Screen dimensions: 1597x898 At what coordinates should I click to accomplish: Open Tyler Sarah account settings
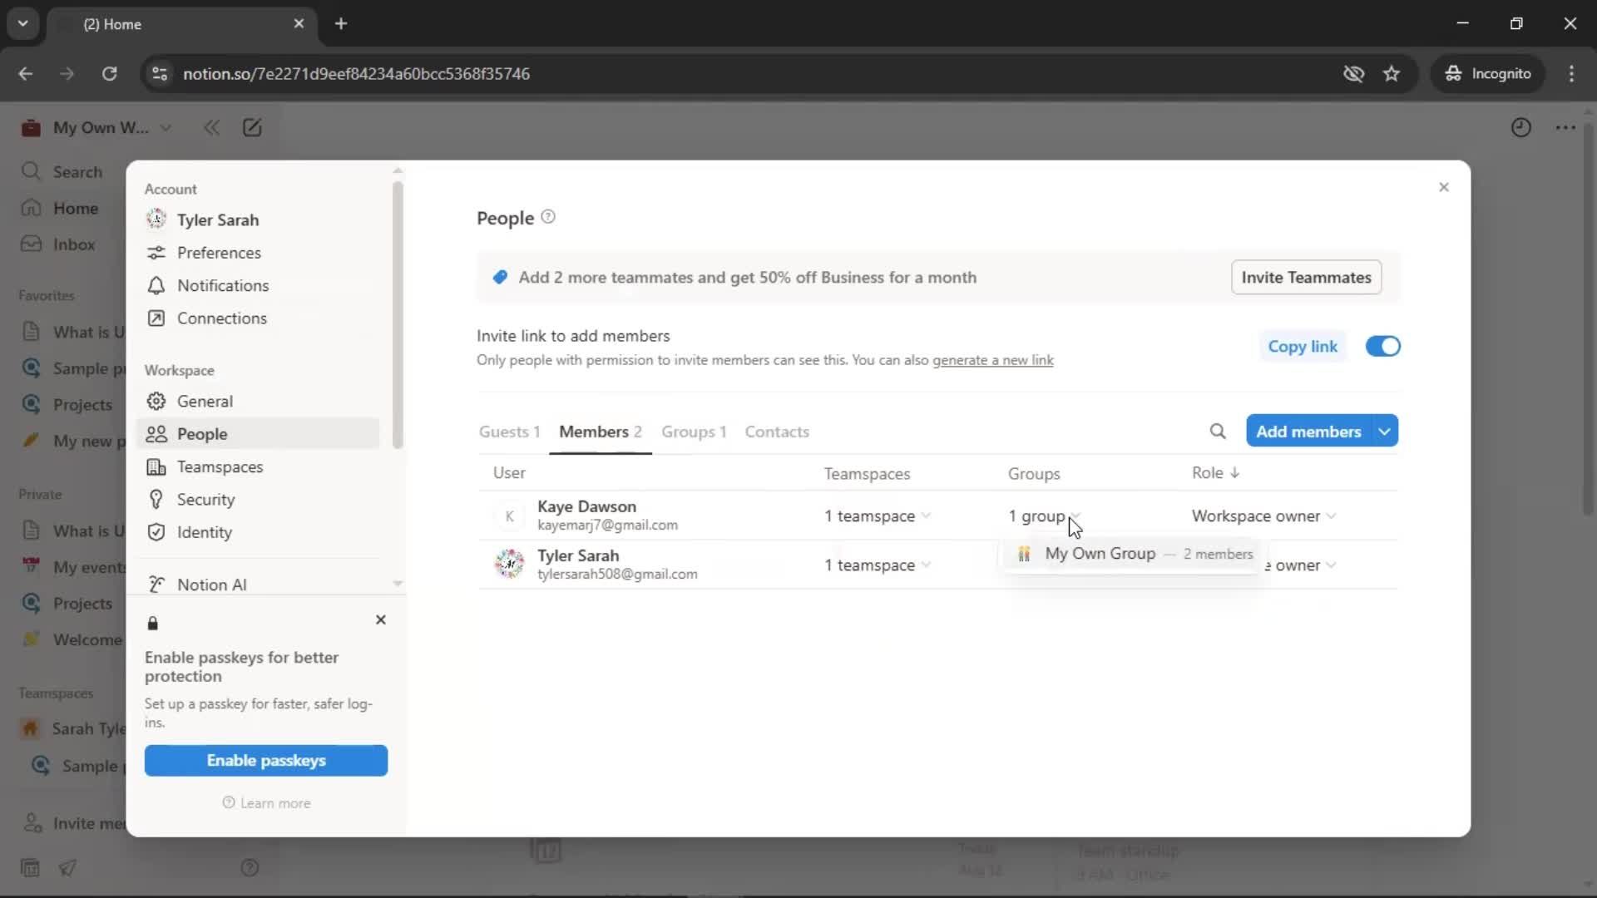coord(260,220)
